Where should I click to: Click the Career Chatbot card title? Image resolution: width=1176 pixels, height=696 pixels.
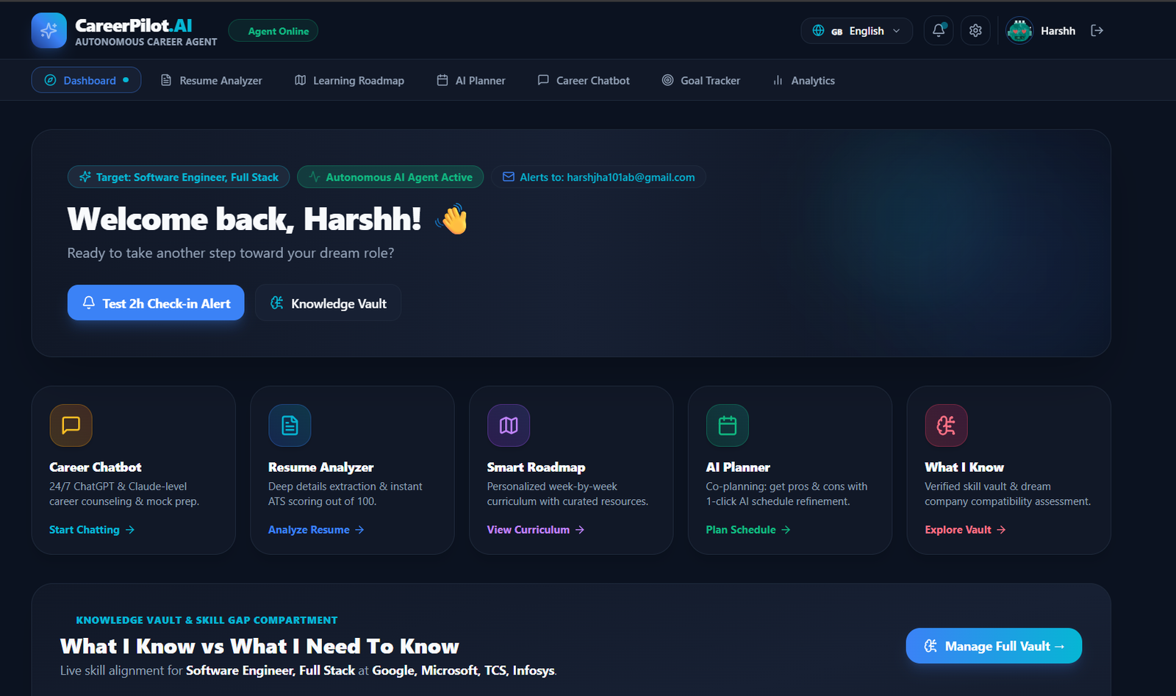[96, 467]
